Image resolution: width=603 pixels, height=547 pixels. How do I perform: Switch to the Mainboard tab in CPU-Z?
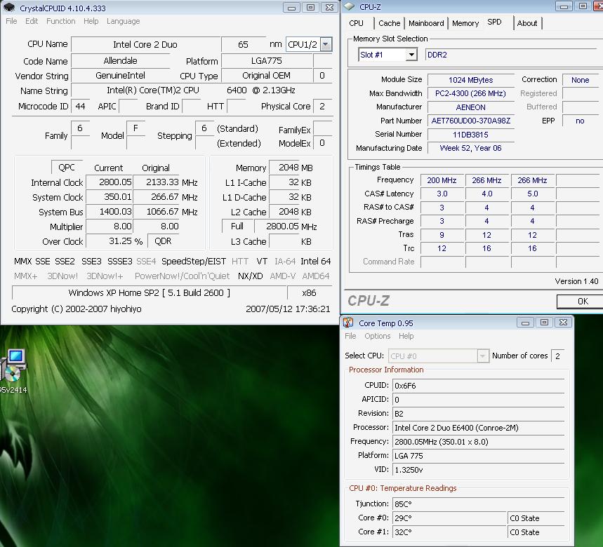(x=426, y=23)
